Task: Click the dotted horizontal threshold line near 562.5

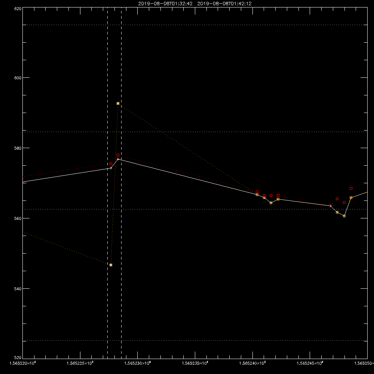Action: [195, 209]
